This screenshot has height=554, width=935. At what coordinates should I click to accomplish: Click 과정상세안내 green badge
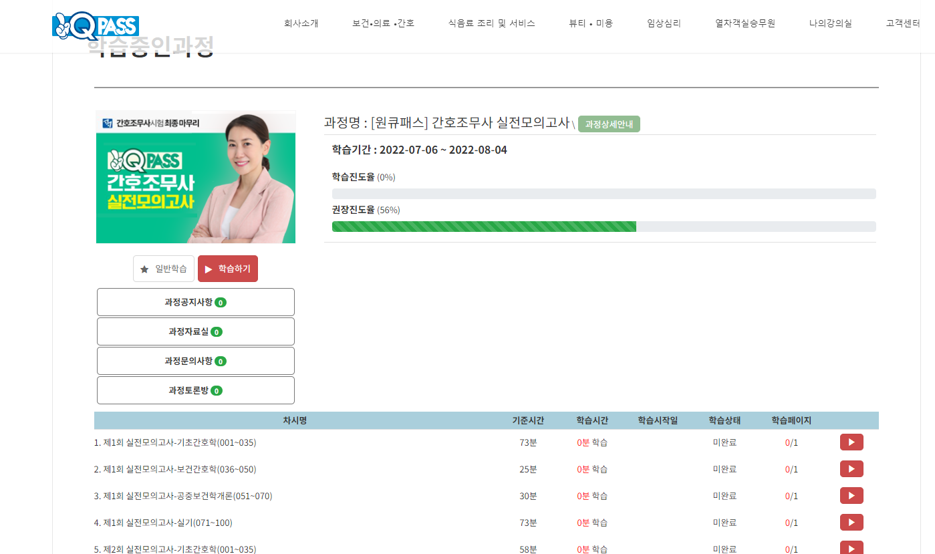(x=609, y=124)
